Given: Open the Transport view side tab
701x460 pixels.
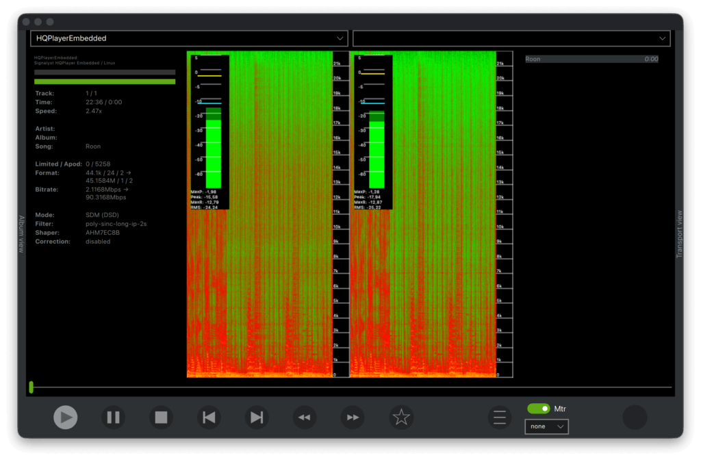Looking at the screenshot, I should [x=679, y=234].
